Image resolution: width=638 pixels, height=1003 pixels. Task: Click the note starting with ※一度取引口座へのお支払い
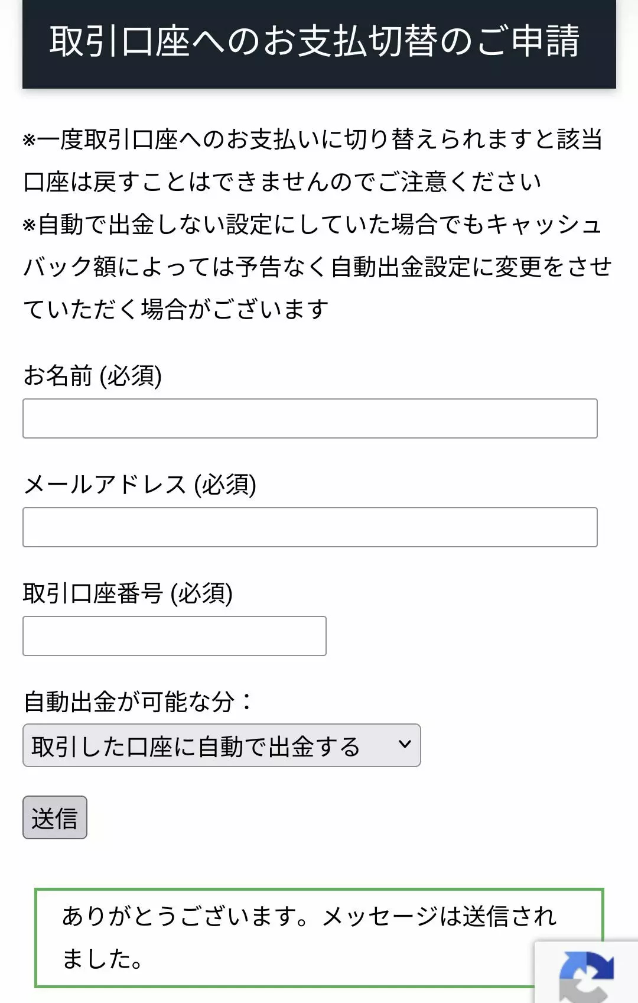point(313,160)
